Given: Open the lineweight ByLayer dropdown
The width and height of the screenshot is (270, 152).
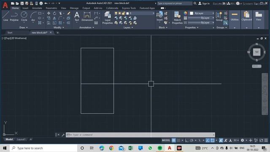Looking at the screenshot, I should (201, 18).
